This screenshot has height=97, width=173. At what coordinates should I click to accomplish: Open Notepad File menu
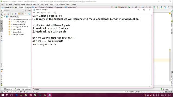tap(34, 13)
